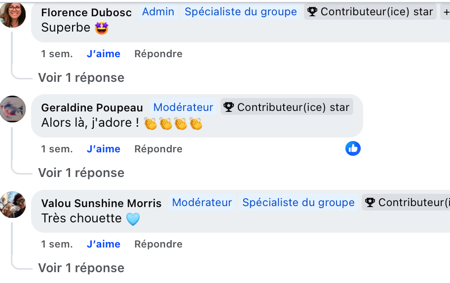Click the trophy icon on Florence's badge
Viewport: 450px width, 283px height.
click(312, 12)
